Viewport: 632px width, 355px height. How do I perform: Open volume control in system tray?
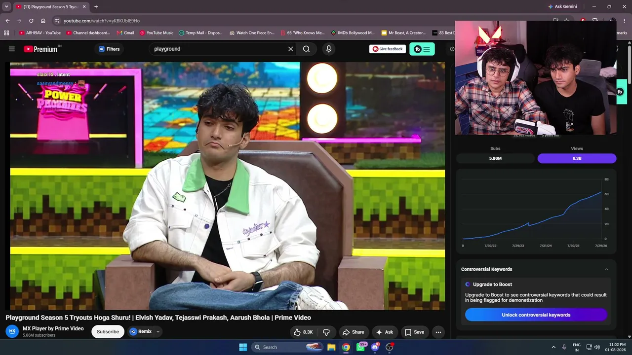click(x=597, y=347)
